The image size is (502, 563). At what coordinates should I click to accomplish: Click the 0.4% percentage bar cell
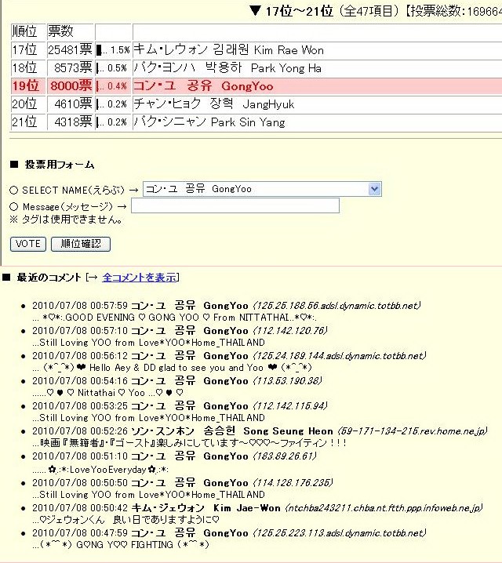tap(113, 85)
